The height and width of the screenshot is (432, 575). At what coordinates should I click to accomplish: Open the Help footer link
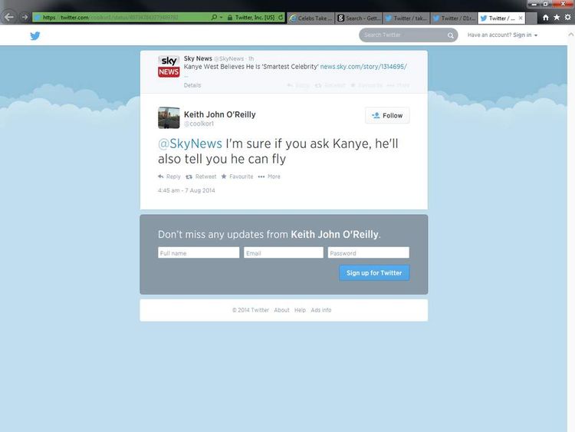[x=300, y=310]
